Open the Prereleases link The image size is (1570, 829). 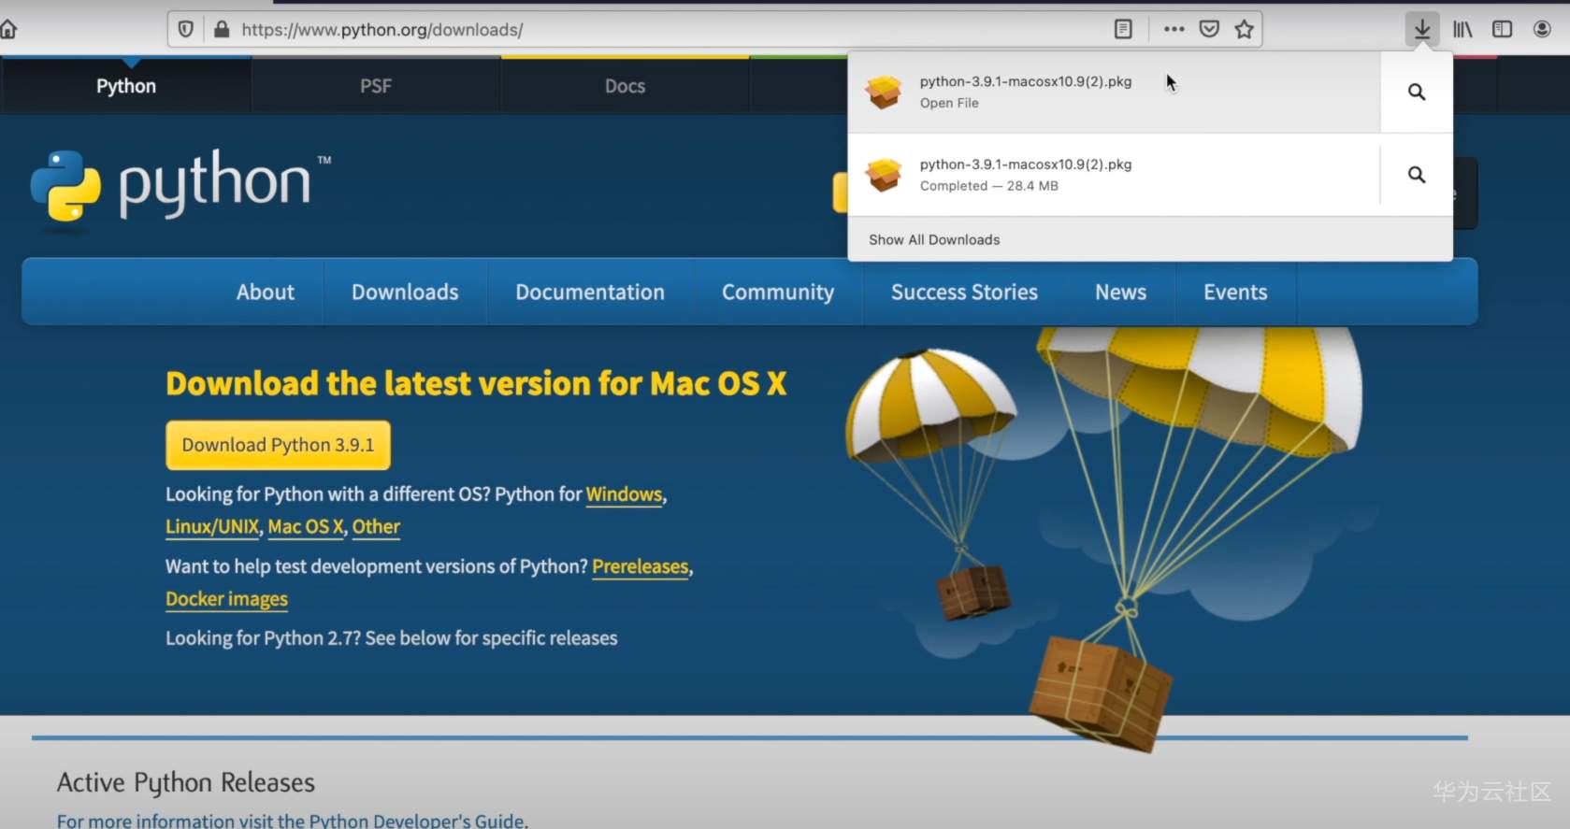pyautogui.click(x=641, y=566)
